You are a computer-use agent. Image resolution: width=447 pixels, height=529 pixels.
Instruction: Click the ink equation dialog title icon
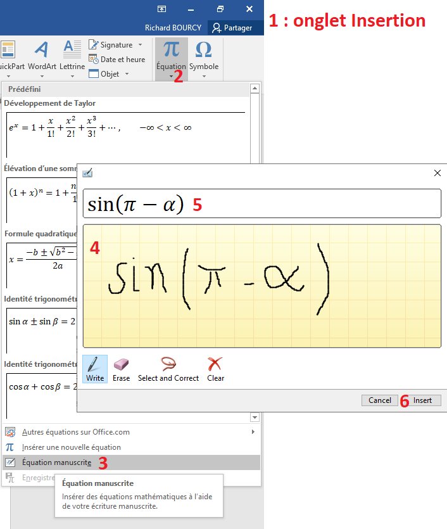(87, 173)
